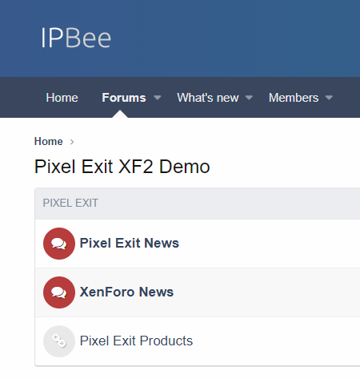The width and height of the screenshot is (360, 379).
Task: Click the red XenForo News speech-bubble icon
Action: 59,292
